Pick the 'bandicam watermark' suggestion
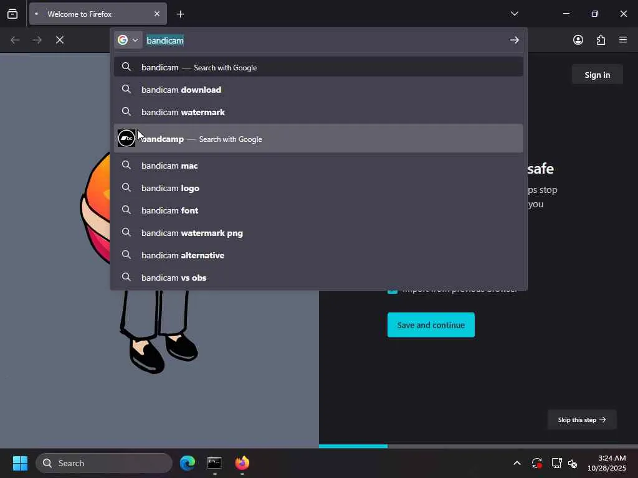Viewport: 638px width, 478px height. pos(318,112)
